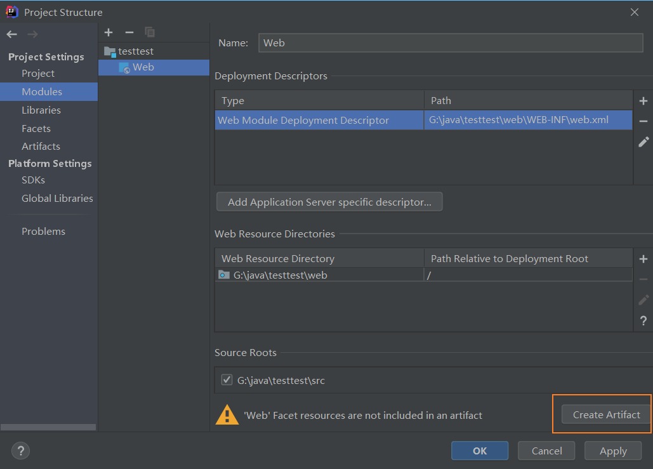The height and width of the screenshot is (469, 653).
Task: Click the Name text field
Action: [x=451, y=43]
